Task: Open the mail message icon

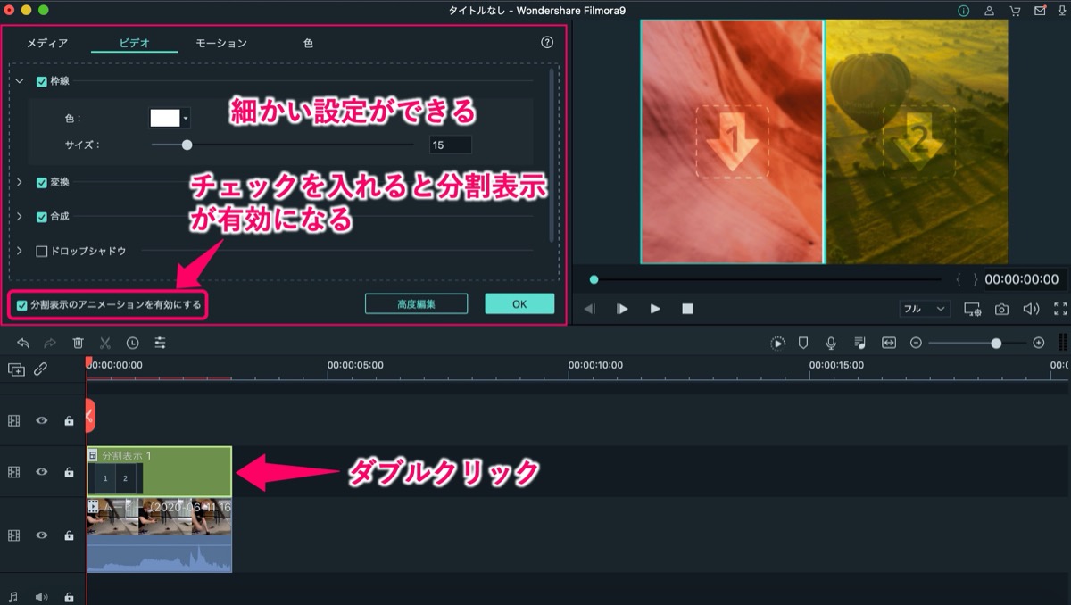Action: coord(1040,11)
